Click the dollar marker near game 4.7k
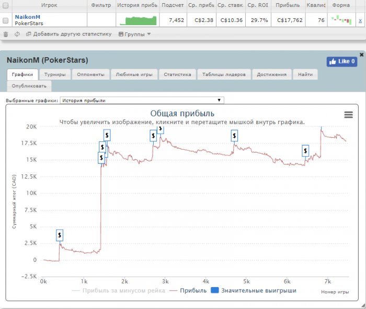This screenshot has width=366, height=309. coord(234,136)
